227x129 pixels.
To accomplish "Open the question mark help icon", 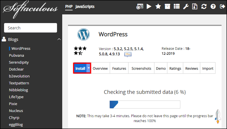I will click(213, 7).
